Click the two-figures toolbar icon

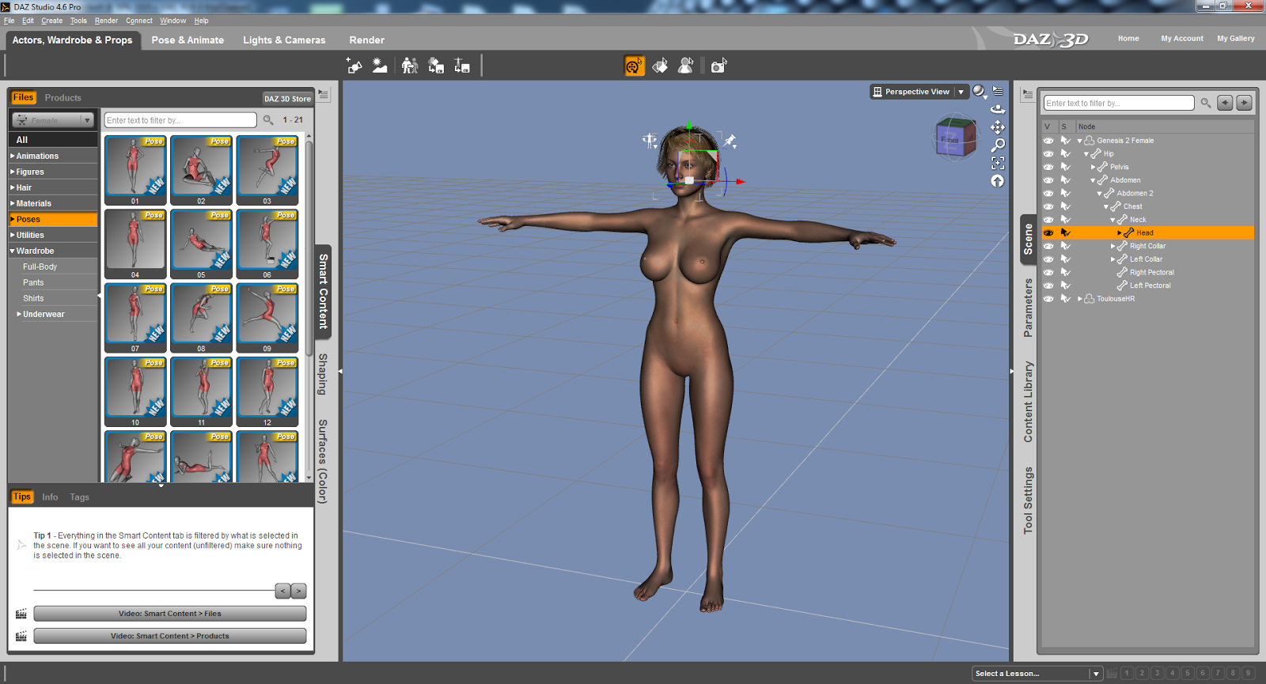410,66
